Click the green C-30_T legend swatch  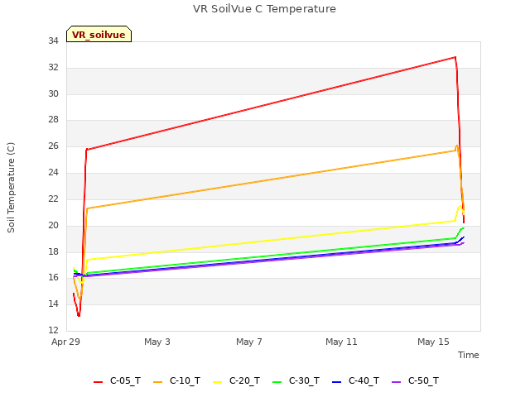coord(277,382)
